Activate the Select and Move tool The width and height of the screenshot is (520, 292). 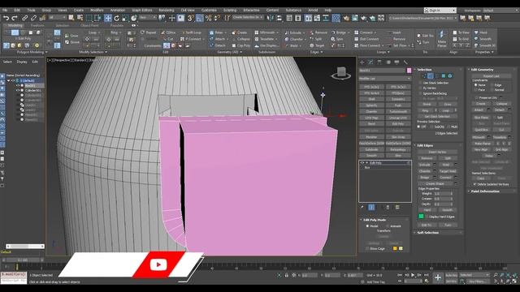(x=108, y=18)
